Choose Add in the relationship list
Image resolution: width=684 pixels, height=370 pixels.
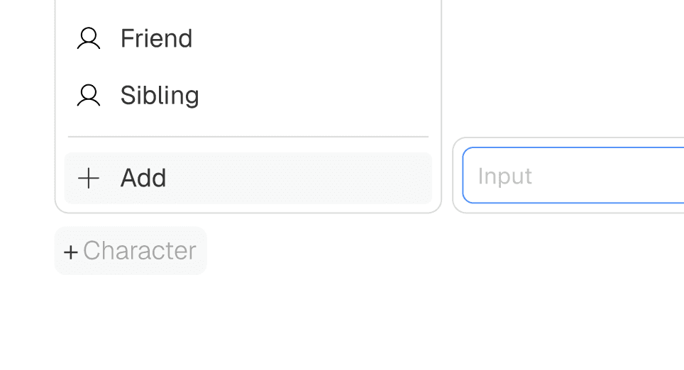[248, 178]
